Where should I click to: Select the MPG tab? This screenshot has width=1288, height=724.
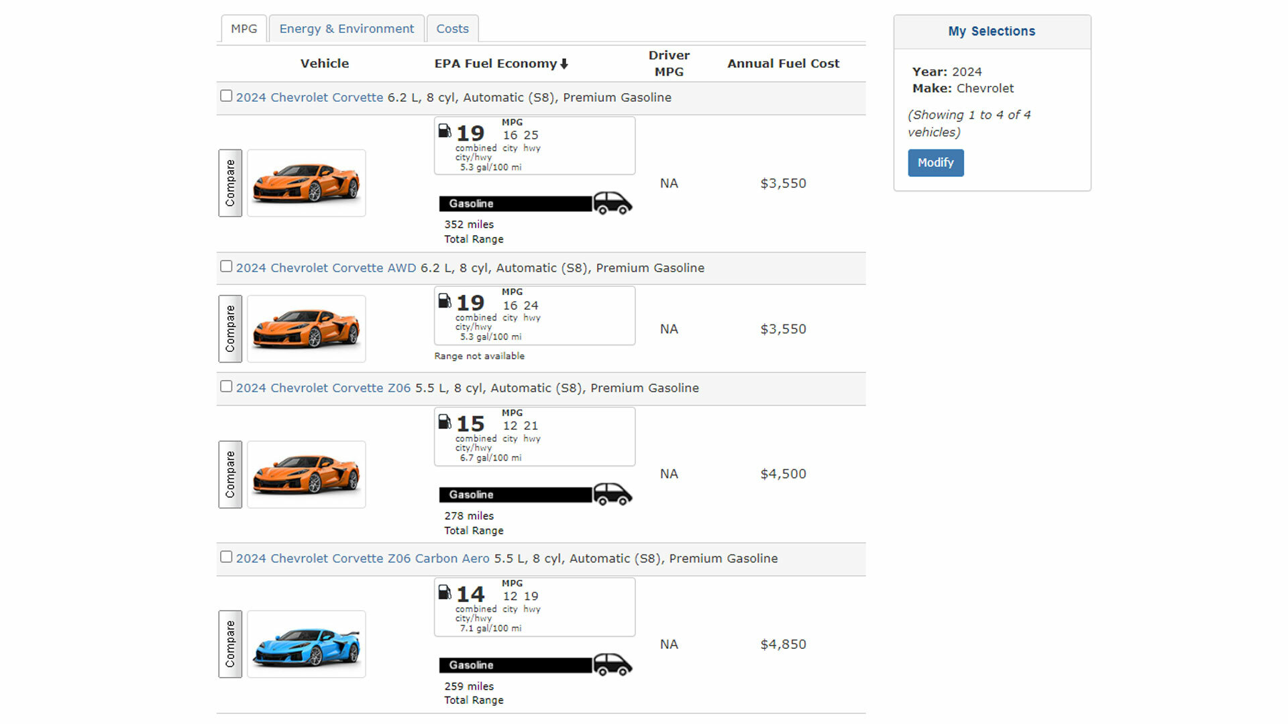point(244,29)
